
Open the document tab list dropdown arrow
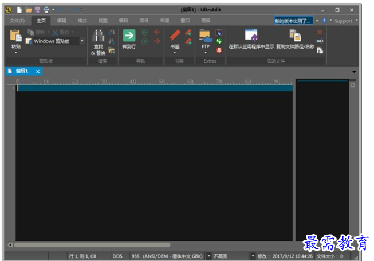(x=354, y=72)
